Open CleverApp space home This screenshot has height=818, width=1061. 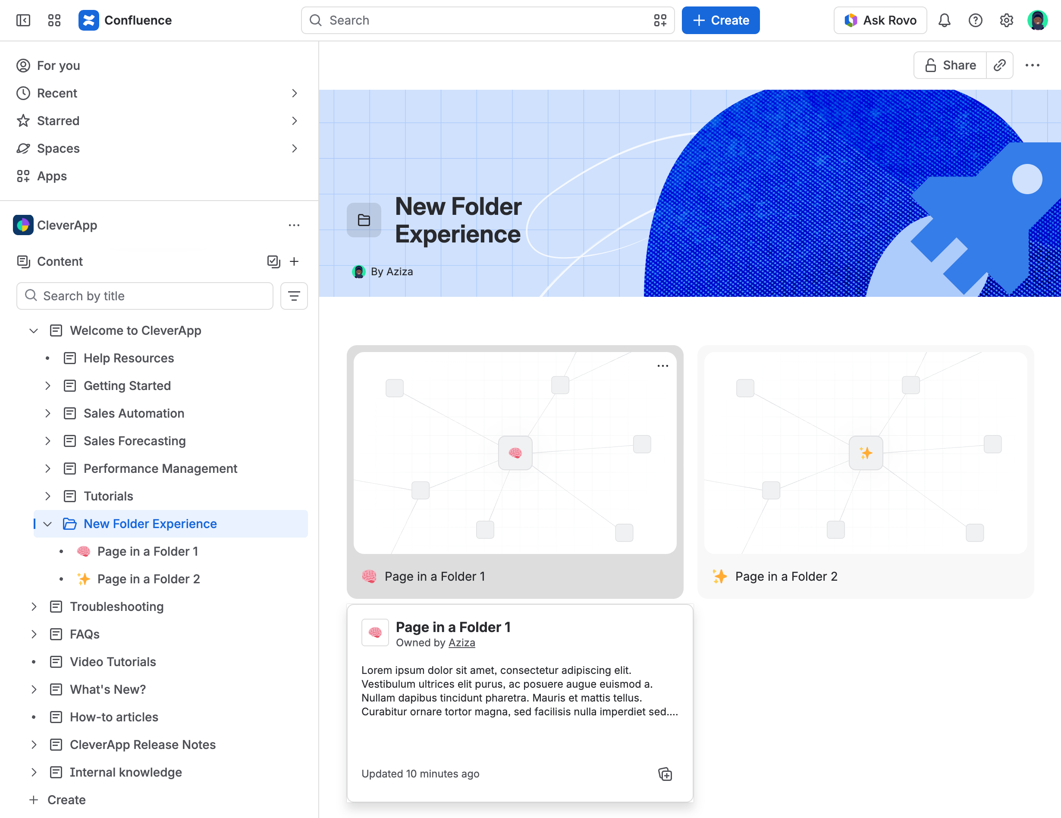[x=67, y=225]
